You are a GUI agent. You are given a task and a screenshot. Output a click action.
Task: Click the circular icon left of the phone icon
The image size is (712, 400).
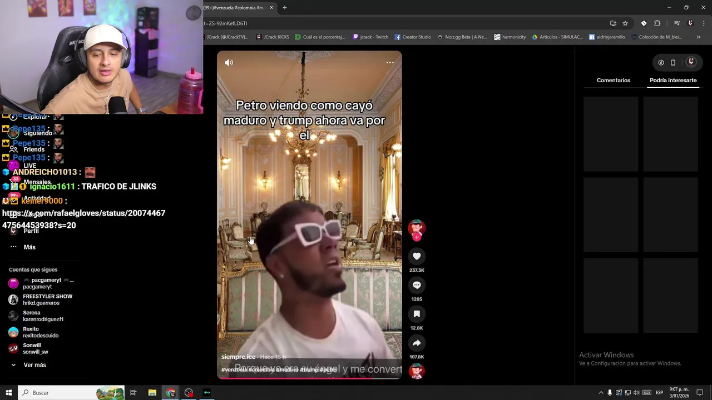[x=661, y=63]
